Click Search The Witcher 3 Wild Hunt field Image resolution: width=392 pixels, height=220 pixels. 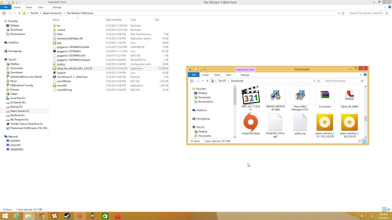click(x=369, y=13)
